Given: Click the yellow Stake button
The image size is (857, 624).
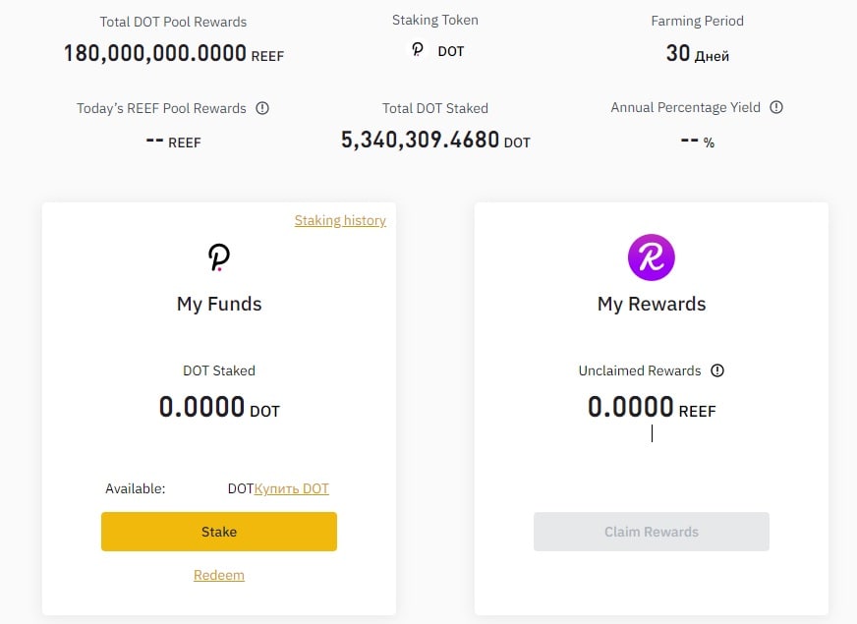Looking at the screenshot, I should [219, 531].
